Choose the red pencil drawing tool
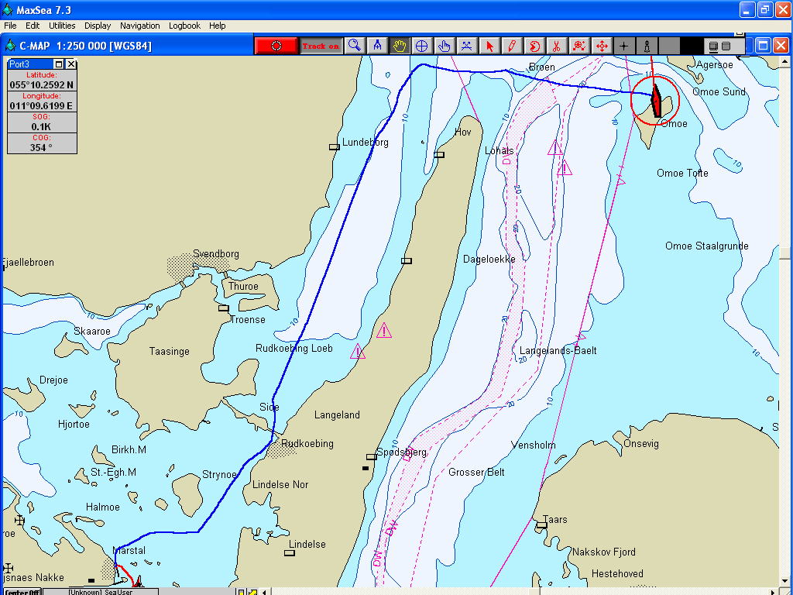The width and height of the screenshot is (793, 595). [x=512, y=46]
